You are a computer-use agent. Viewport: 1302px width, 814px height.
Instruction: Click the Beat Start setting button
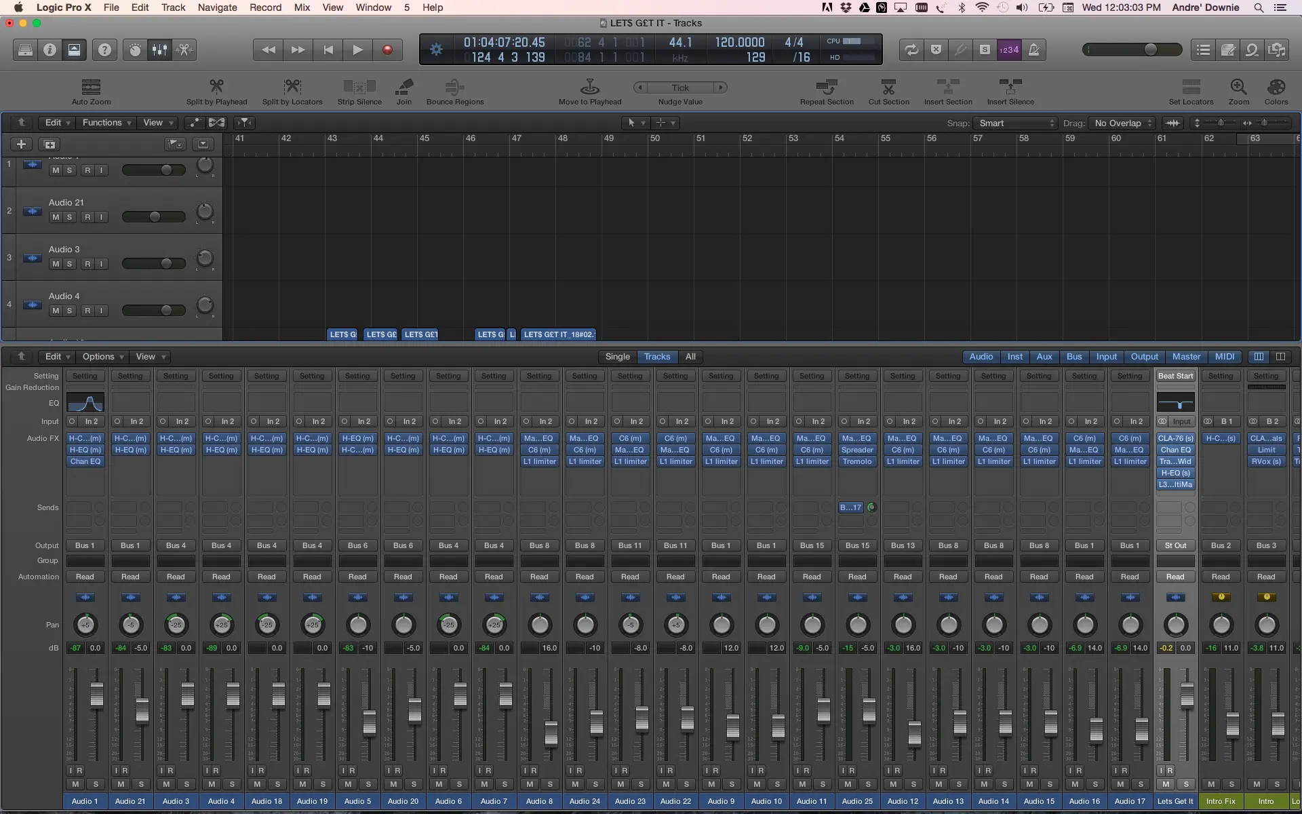point(1175,376)
